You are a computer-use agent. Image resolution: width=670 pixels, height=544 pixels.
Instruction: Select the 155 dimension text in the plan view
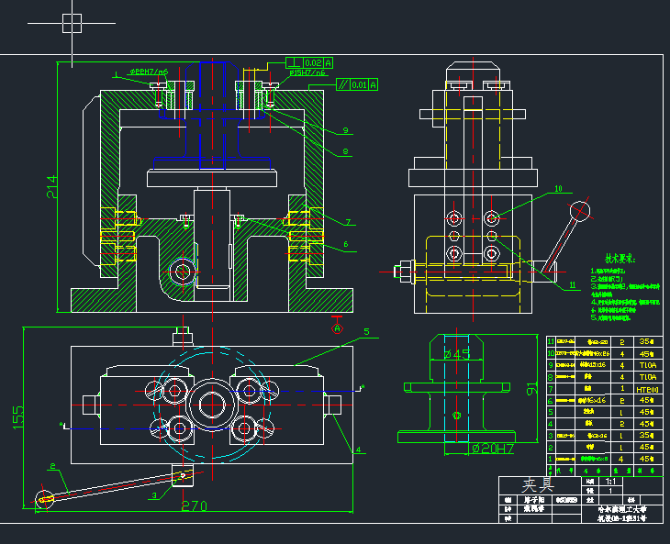(x=18, y=417)
